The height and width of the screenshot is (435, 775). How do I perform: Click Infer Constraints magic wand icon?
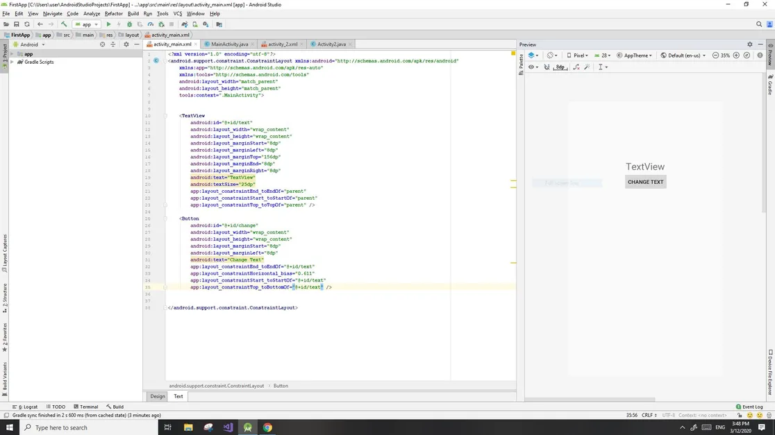point(587,67)
